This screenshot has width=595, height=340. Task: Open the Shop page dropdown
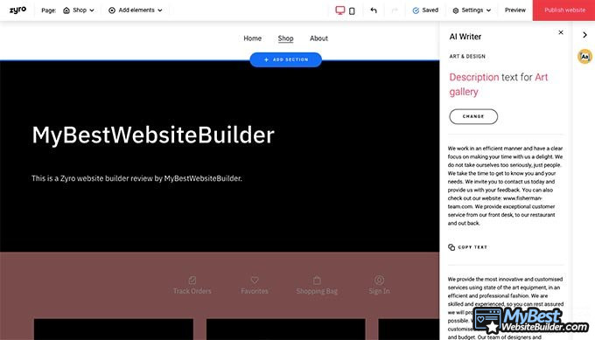(79, 10)
